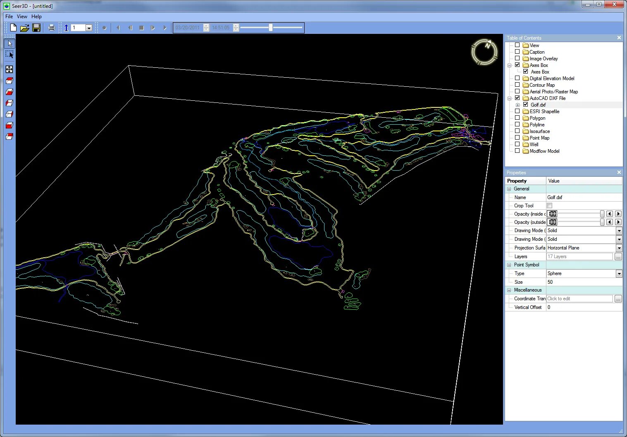This screenshot has height=437, width=627.
Task: Click the Coordinate Transform ellipsis button
Action: click(x=618, y=299)
